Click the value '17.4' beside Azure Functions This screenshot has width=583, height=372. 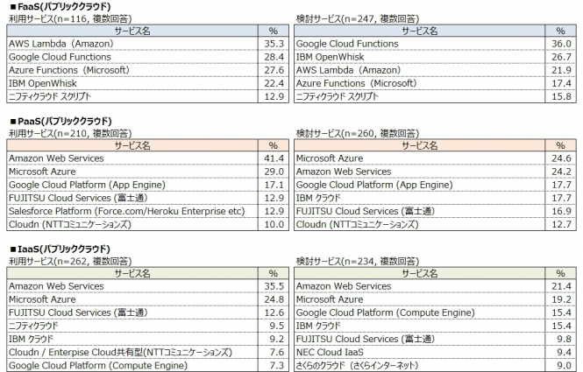tap(561, 83)
